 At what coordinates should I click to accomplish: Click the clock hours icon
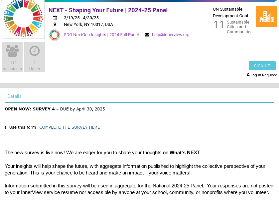click(x=35, y=51)
